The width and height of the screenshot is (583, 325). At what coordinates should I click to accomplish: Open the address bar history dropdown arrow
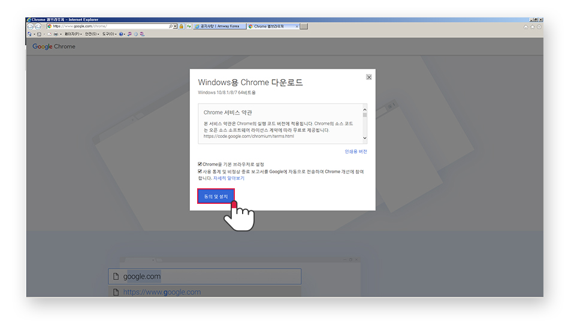pyautogui.click(x=175, y=26)
